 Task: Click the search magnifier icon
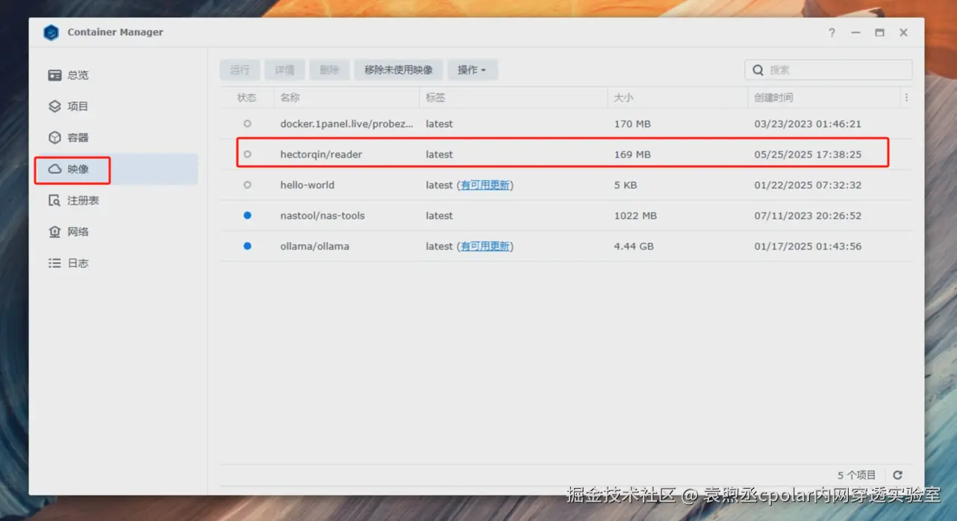(x=758, y=70)
